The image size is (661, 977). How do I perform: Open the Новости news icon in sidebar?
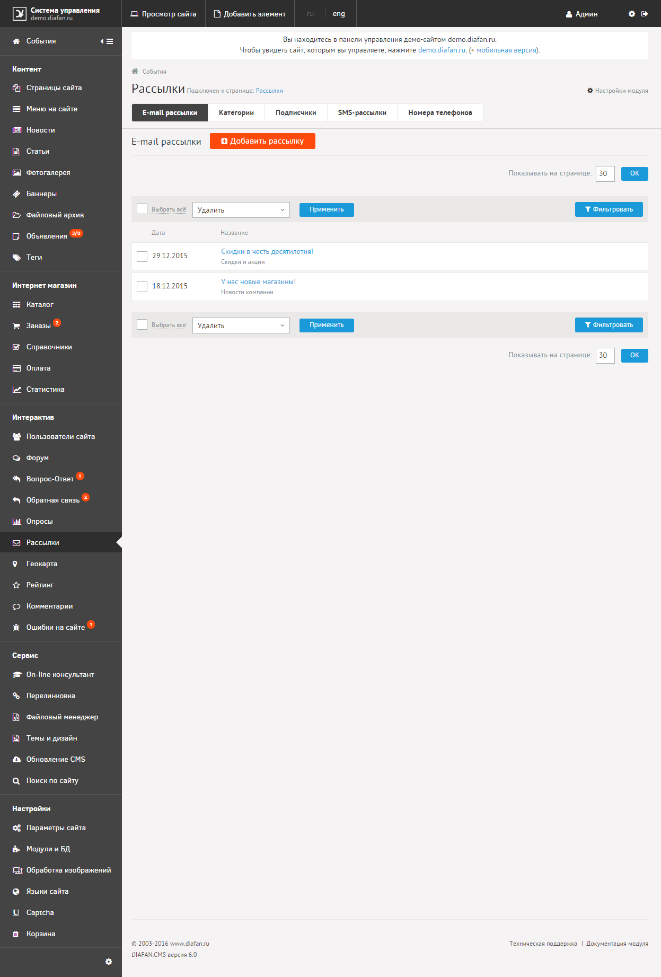click(x=16, y=130)
